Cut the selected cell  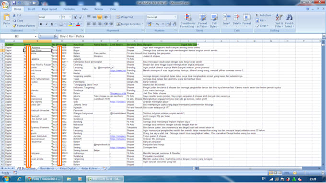pos(17,15)
